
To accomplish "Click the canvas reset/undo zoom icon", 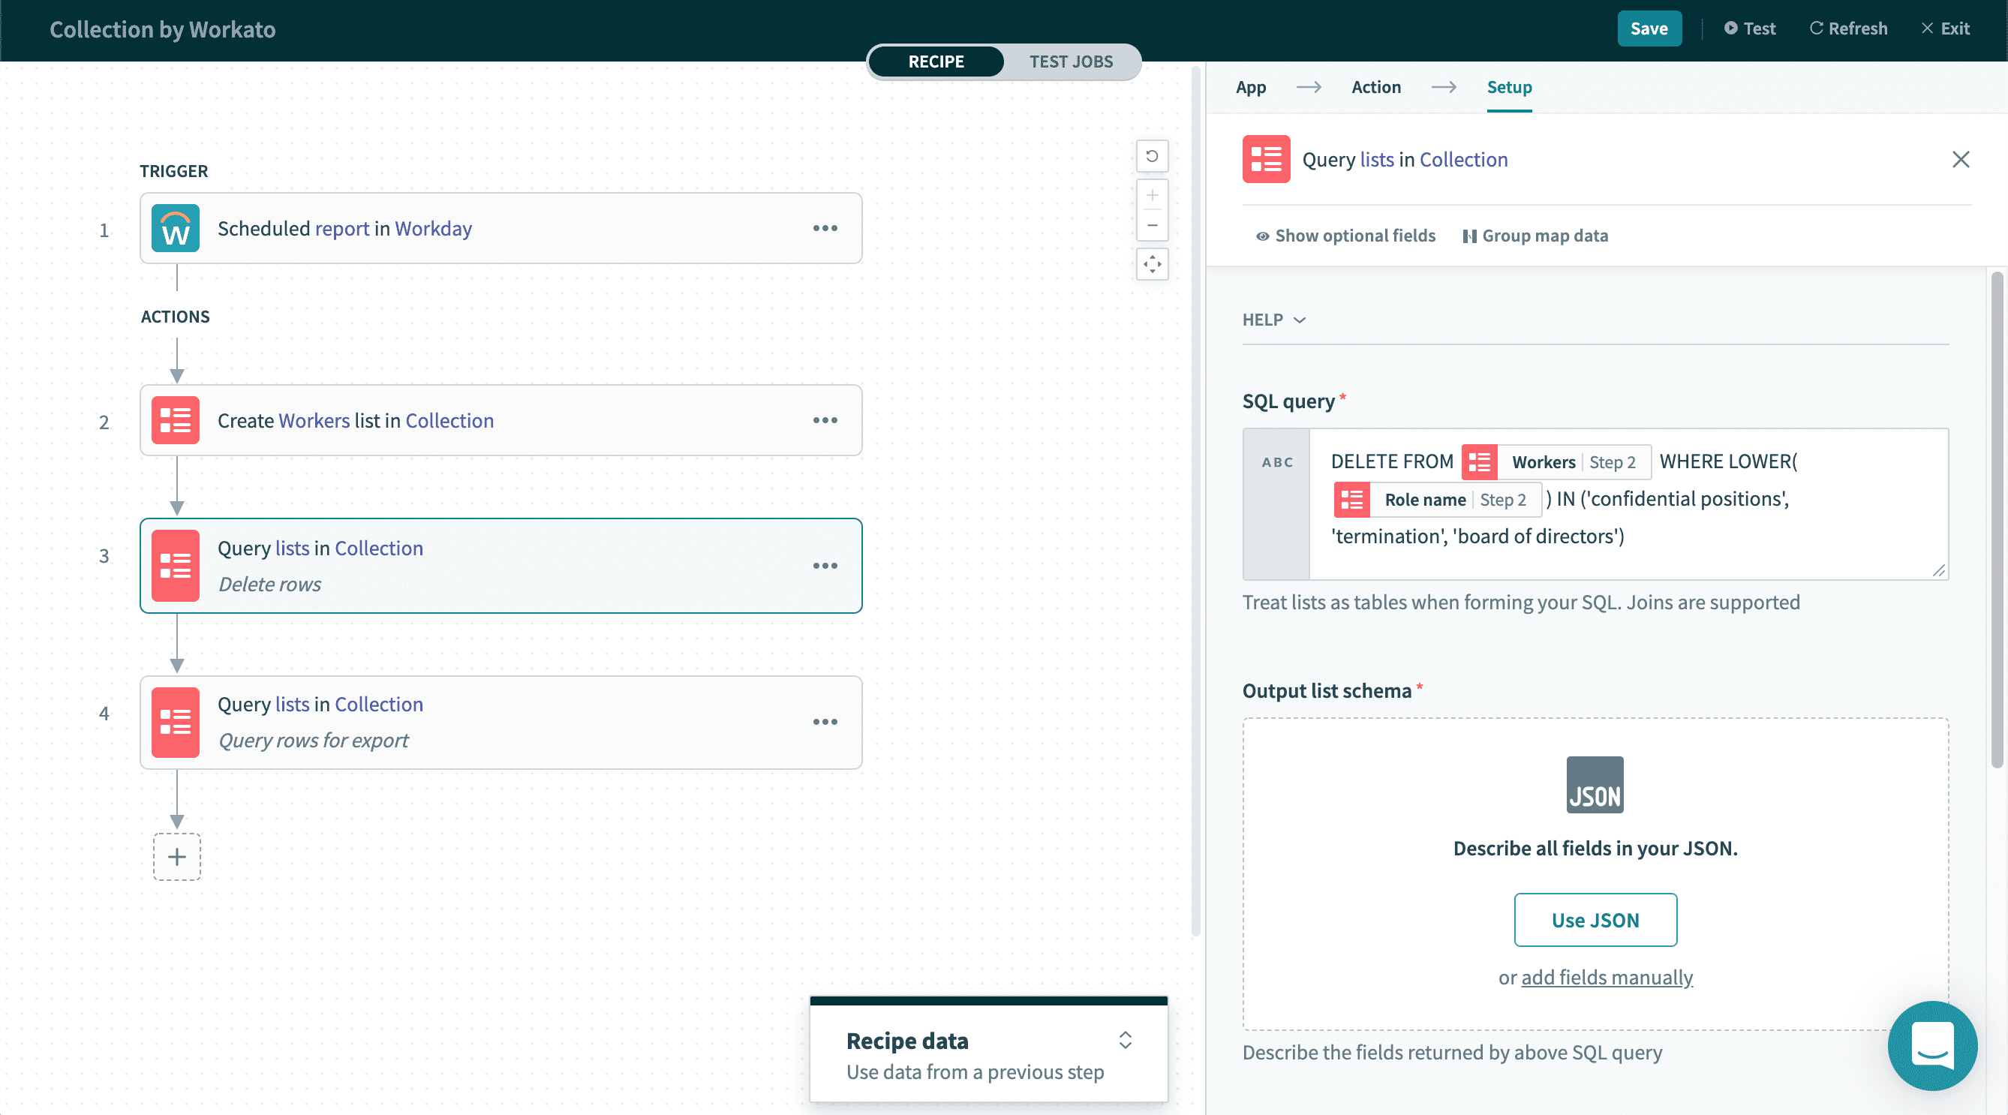I will (1152, 156).
